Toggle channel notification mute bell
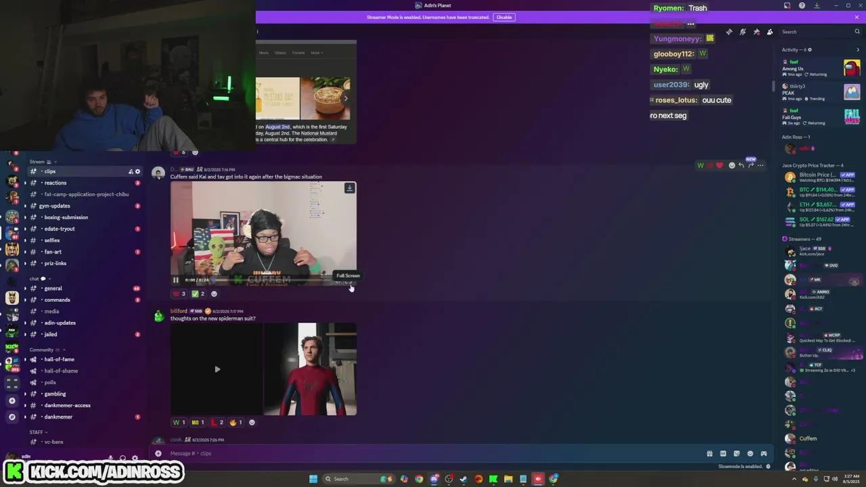The height and width of the screenshot is (487, 866). pyautogui.click(x=742, y=32)
